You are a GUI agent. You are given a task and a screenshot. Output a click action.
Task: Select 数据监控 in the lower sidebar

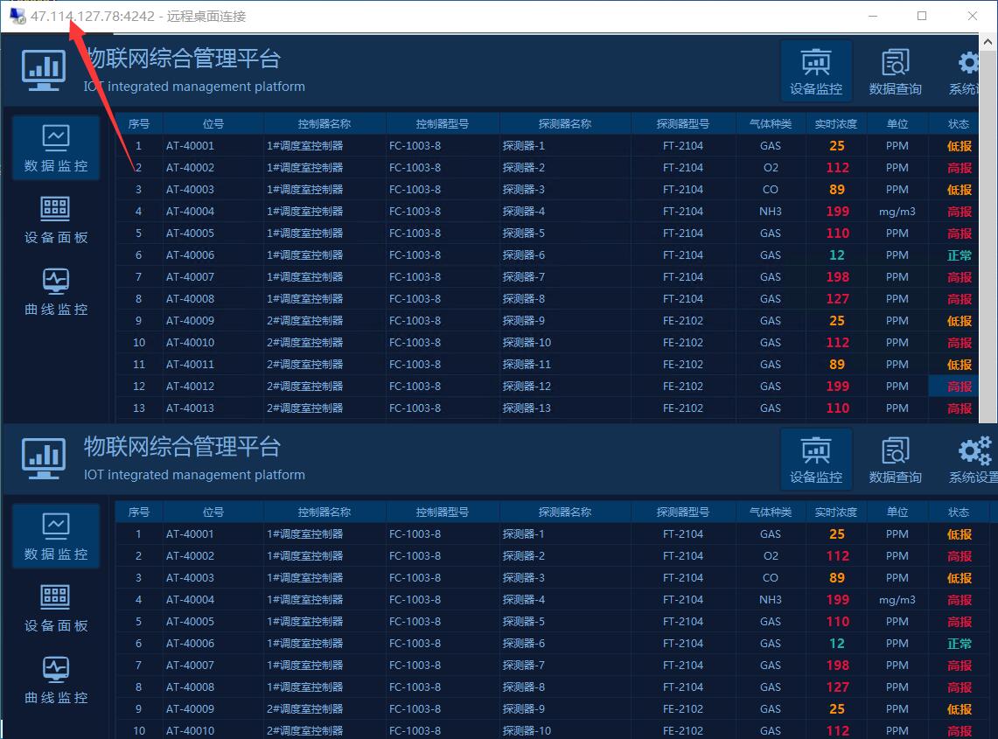click(56, 535)
